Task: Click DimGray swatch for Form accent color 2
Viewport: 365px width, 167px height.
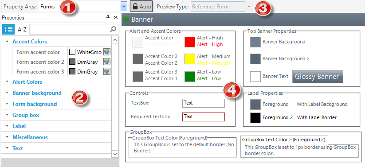Action: (72, 62)
